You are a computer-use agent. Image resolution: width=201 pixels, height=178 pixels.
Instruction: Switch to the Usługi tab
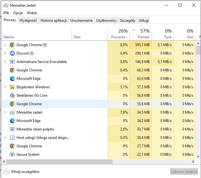point(144,20)
